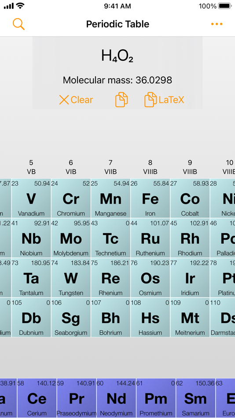Tap the Iron (Fe) element
The width and height of the screenshot is (235, 418).
(150, 198)
